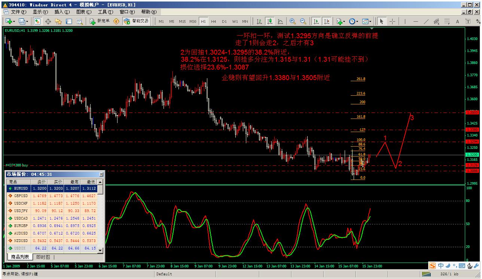Image resolution: width=482 pixels, height=279 pixels.
Task: Select the text tool A
Action: point(457,21)
